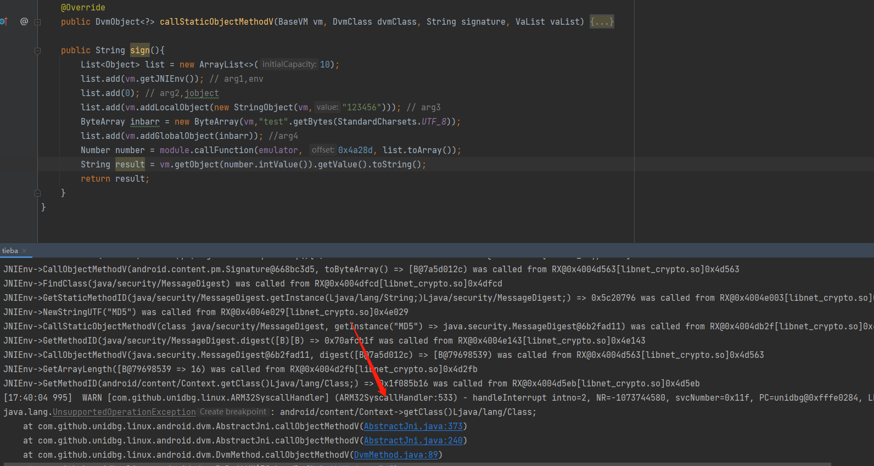874x466 pixels.
Task: Click the JNIEnv->FindClass log line
Action: pyautogui.click(x=253, y=284)
